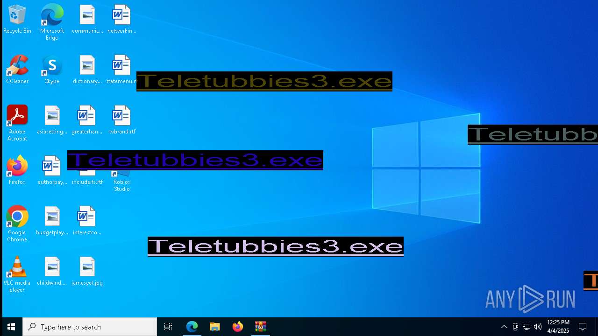Select the tvbrand.rtf document
The image size is (598, 336).
click(122, 120)
